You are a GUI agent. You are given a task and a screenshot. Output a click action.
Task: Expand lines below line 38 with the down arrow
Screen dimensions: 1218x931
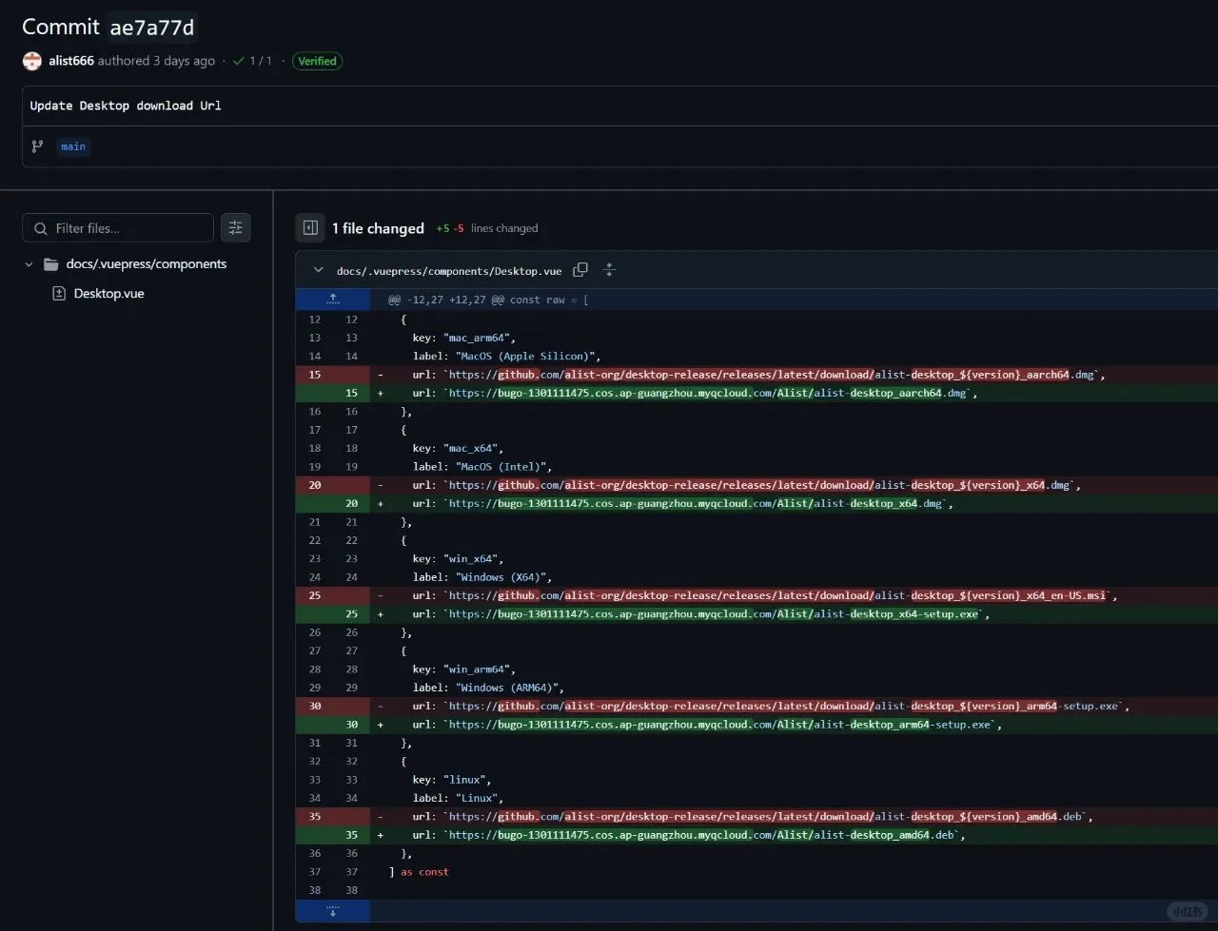333,911
